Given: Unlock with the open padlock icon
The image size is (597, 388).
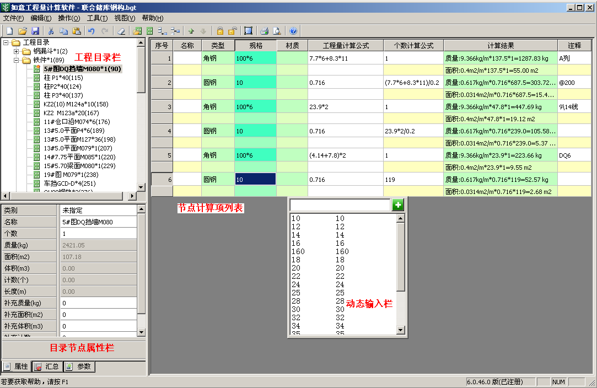Looking at the screenshot, I should click(233, 31).
